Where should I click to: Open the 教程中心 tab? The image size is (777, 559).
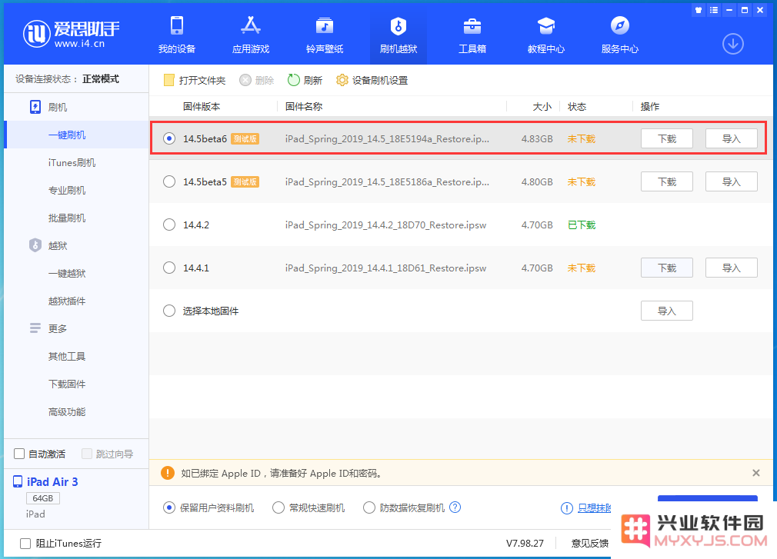(546, 35)
